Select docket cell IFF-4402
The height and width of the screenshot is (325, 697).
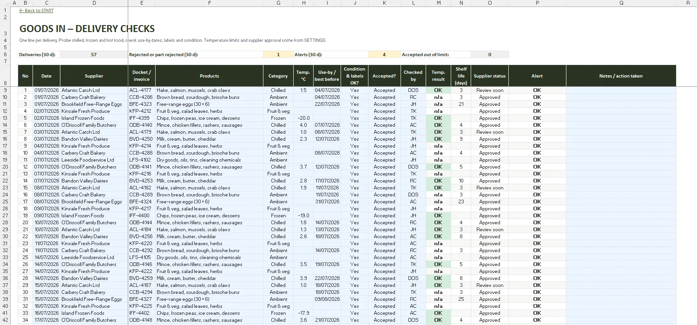(x=142, y=313)
